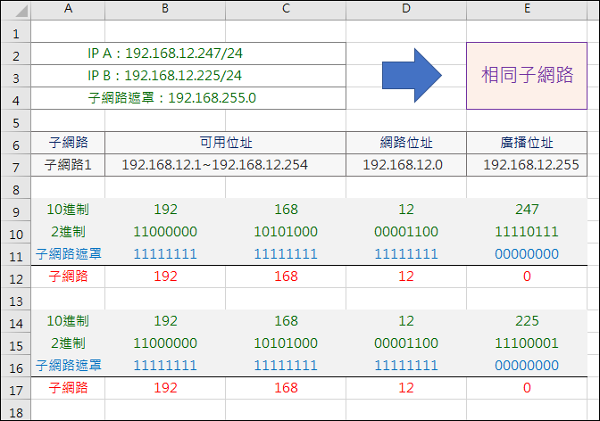The width and height of the screenshot is (600, 421).
Task: Select red 0 in row 12
Action: click(527, 277)
